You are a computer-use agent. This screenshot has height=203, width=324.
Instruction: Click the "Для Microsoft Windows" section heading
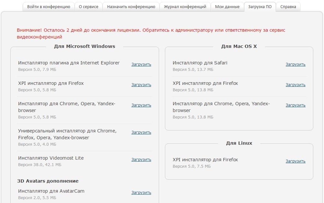point(85,46)
